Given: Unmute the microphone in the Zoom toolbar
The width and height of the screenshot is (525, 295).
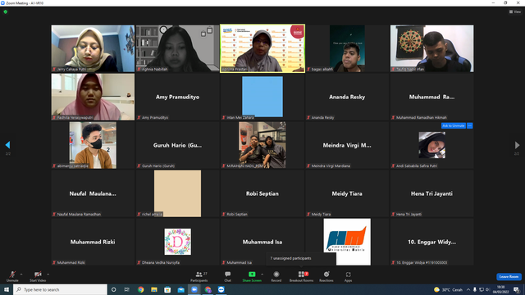Looking at the screenshot, I should tap(12, 276).
